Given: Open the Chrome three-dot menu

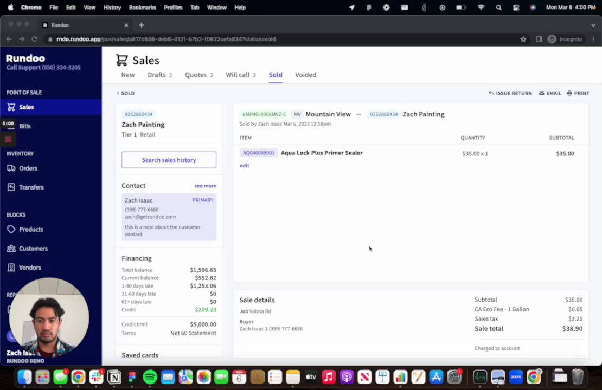Looking at the screenshot, I should point(593,39).
